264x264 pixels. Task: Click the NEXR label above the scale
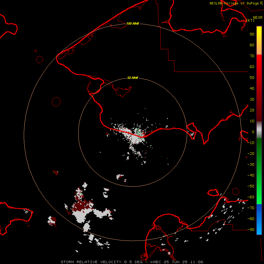pos(258,18)
